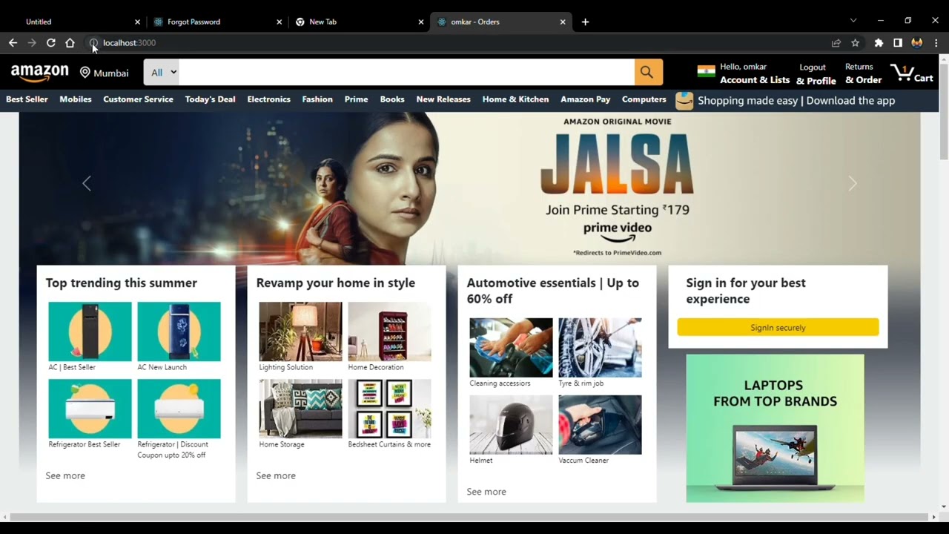
Task: Open the shopping cart icon
Action: coord(902,73)
